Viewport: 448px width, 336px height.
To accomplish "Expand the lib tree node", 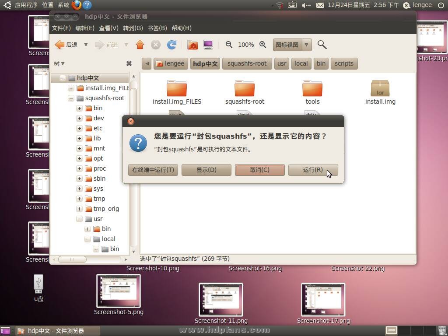I will pyautogui.click(x=80, y=139).
